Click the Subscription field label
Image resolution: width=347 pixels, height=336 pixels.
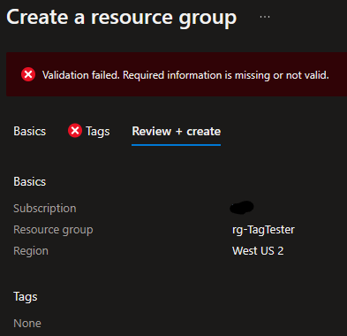pos(45,209)
